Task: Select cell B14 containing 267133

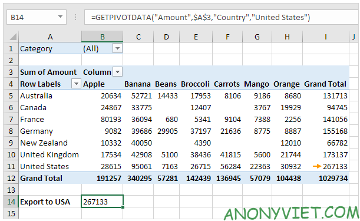Action: point(102,202)
